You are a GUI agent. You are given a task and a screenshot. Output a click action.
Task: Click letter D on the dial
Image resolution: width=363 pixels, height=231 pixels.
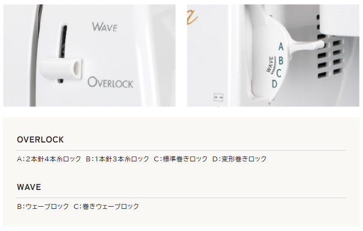(x=275, y=84)
